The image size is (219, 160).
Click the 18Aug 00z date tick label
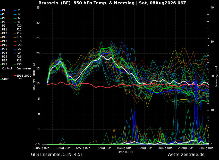coord(145,148)
